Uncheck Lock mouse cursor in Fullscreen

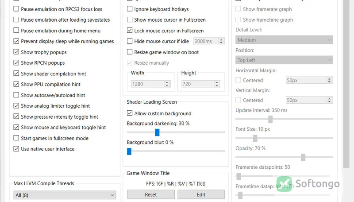tap(130, 31)
